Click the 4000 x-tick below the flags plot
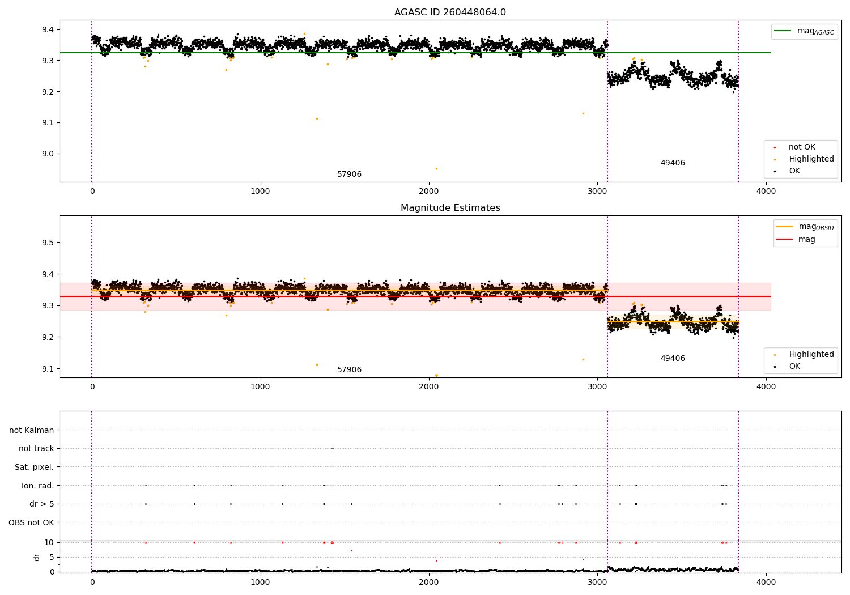This screenshot has width=850, height=595. click(x=766, y=582)
